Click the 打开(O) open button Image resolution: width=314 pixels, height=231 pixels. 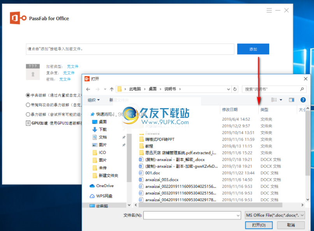[x=259, y=225]
